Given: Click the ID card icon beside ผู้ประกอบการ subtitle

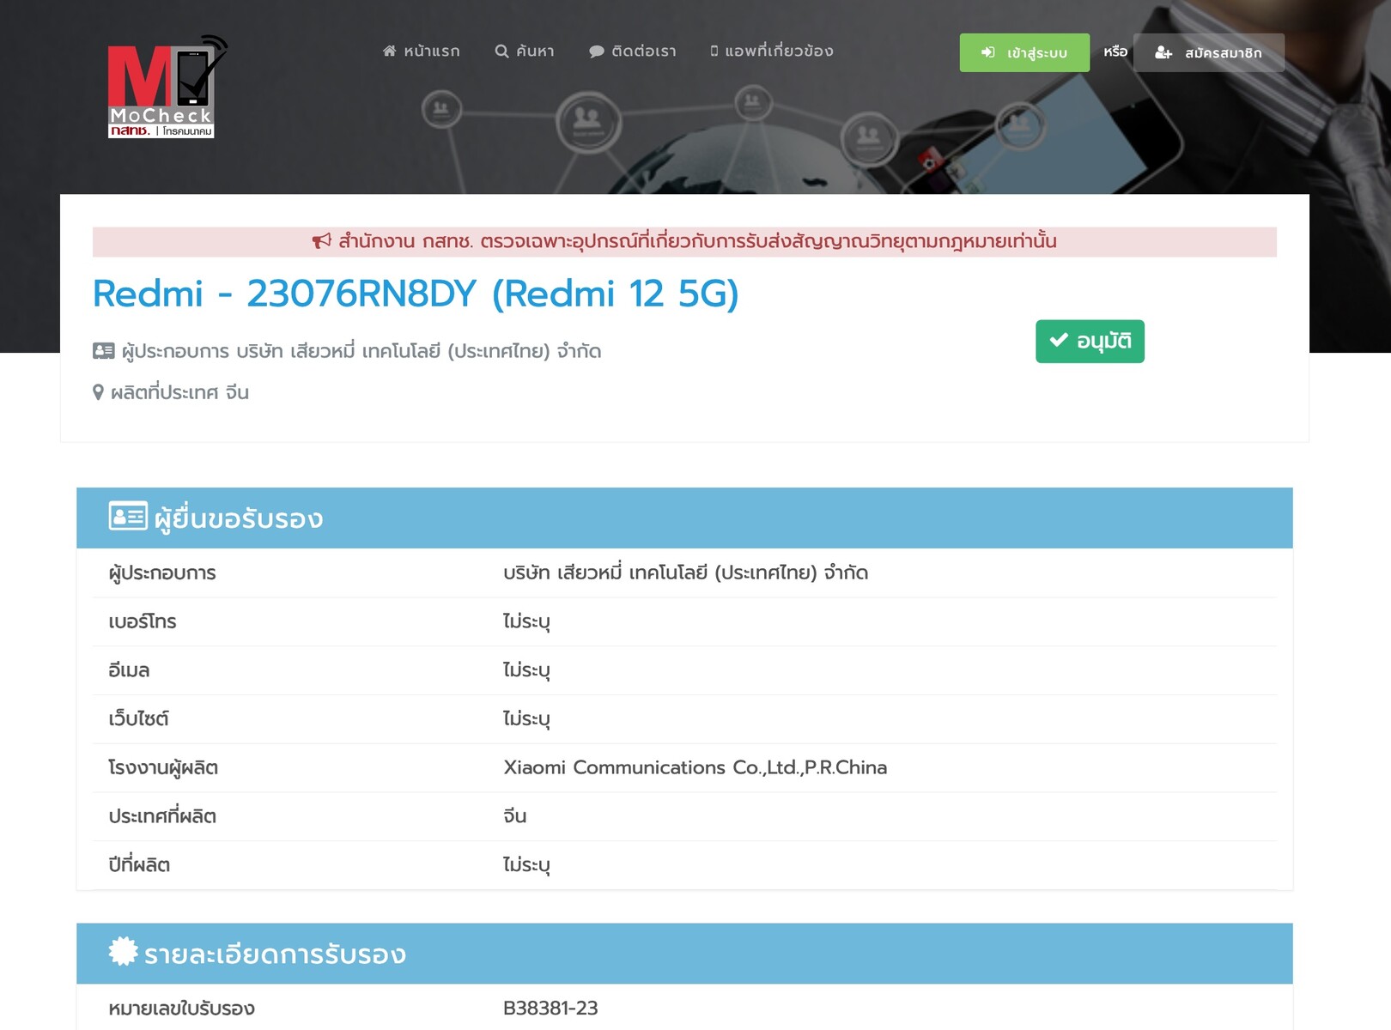Looking at the screenshot, I should tap(103, 351).
